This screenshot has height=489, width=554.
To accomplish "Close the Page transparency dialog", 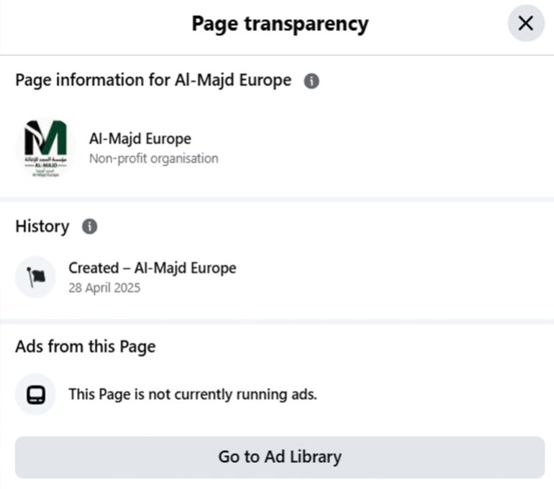I will (526, 24).
